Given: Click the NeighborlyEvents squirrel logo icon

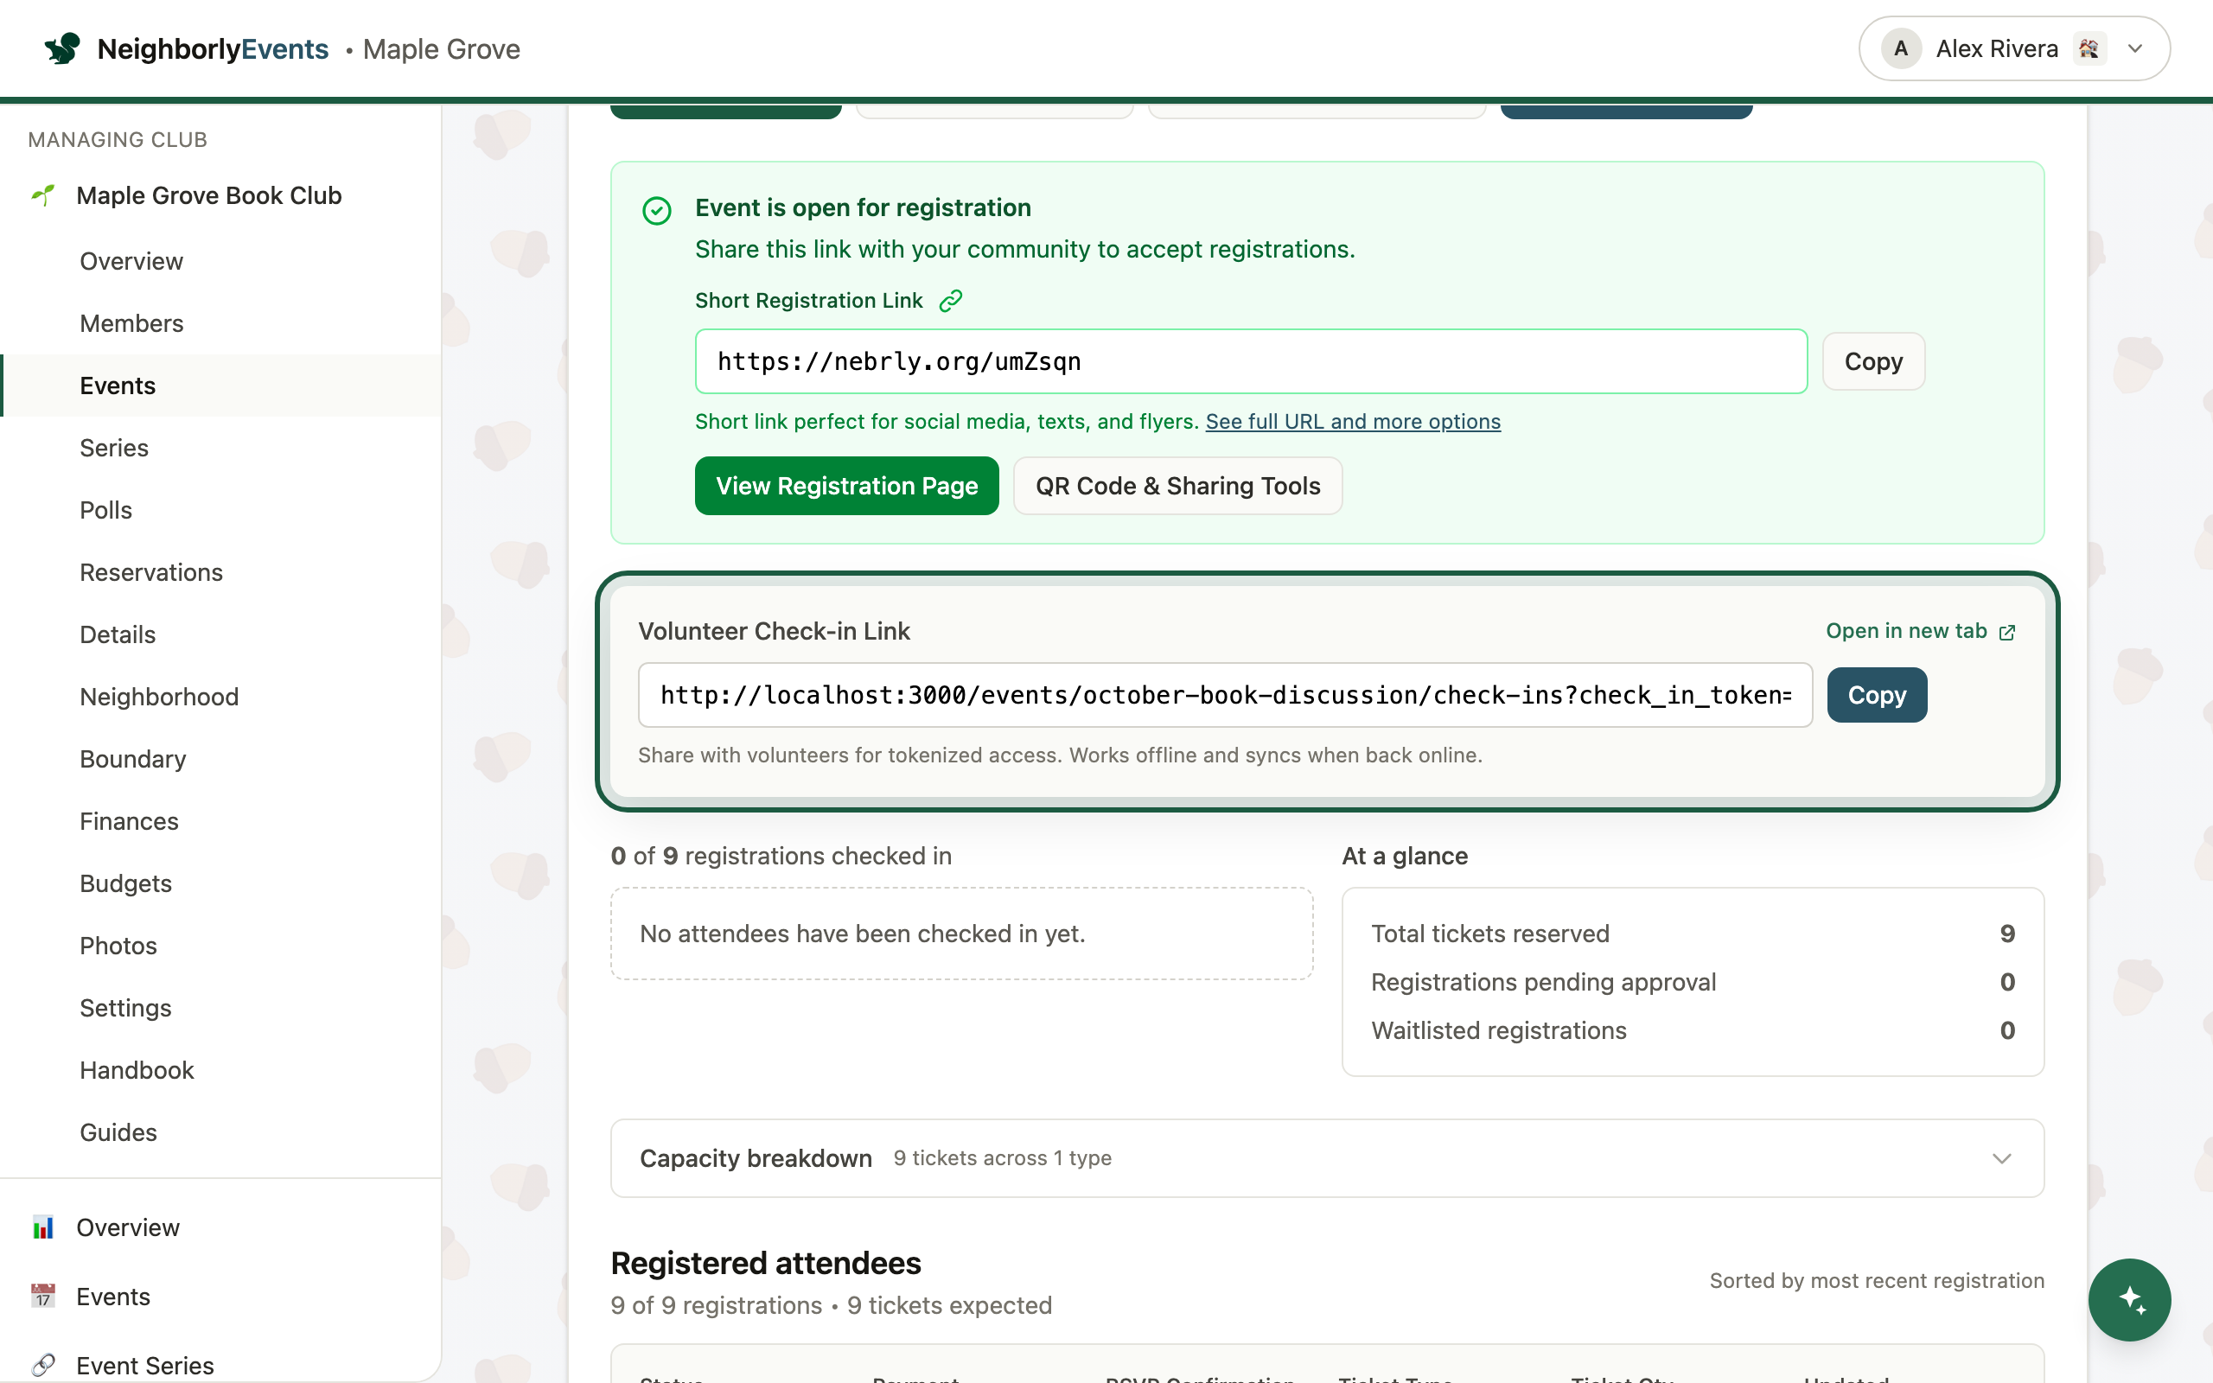Looking at the screenshot, I should [x=62, y=48].
